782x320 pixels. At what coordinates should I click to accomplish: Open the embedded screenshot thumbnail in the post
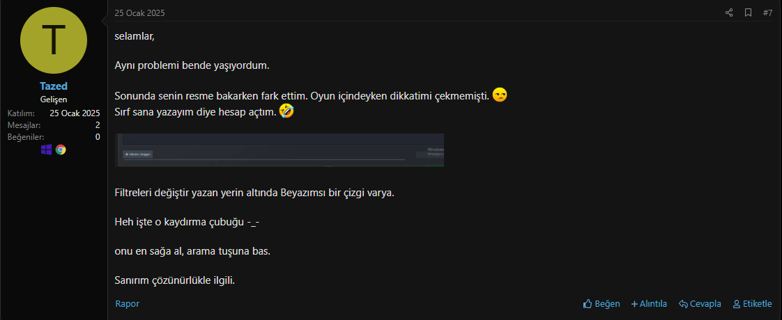point(279,150)
